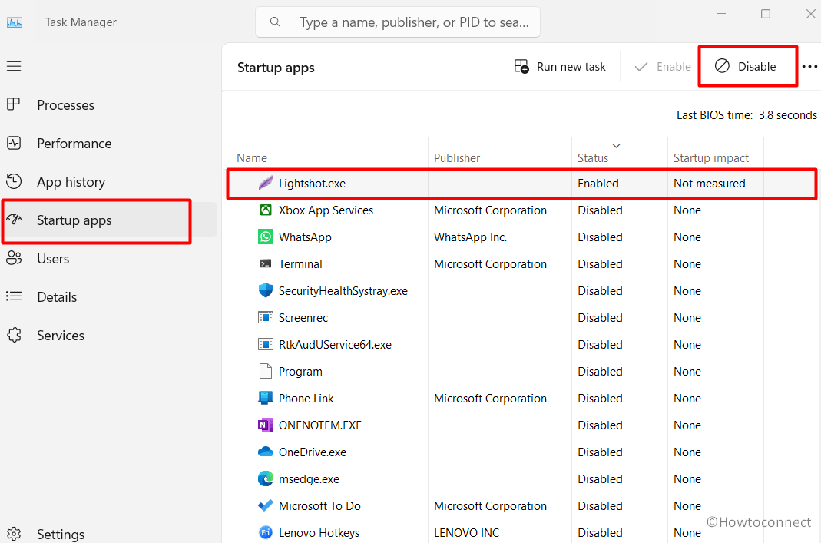The width and height of the screenshot is (821, 543).
Task: Click the Screenrec app icon
Action: (x=266, y=317)
